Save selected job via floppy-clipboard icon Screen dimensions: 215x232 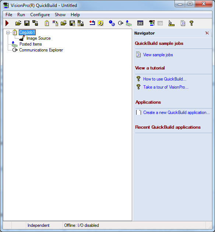(72, 23)
